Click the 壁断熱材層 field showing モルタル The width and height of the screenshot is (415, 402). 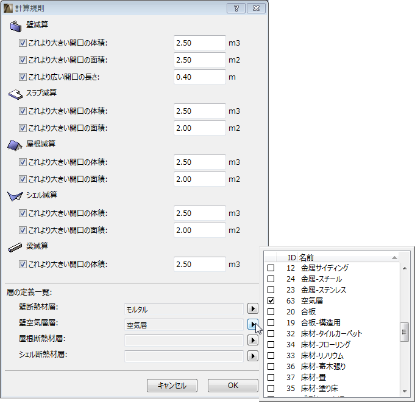[x=184, y=309]
